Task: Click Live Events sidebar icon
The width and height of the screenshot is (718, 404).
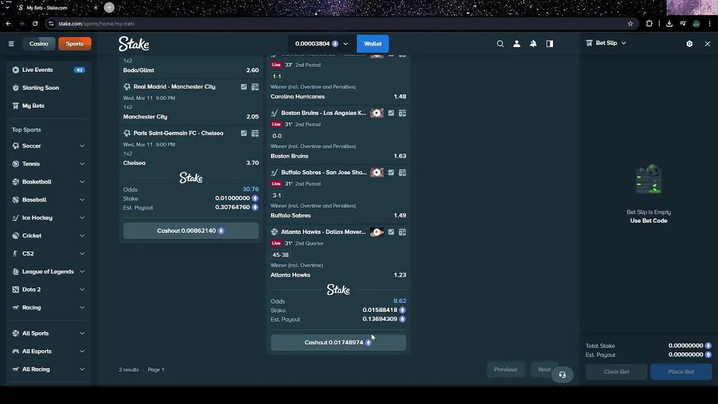Action: [16, 70]
